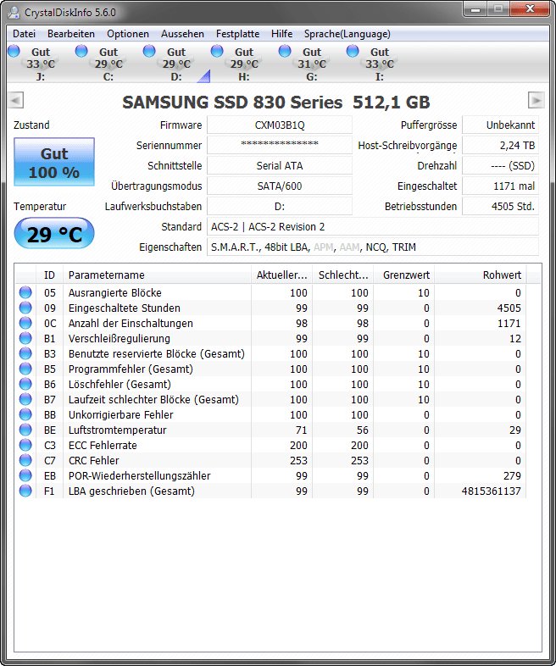
Task: Sort by ID column header
Action: pyautogui.click(x=49, y=275)
